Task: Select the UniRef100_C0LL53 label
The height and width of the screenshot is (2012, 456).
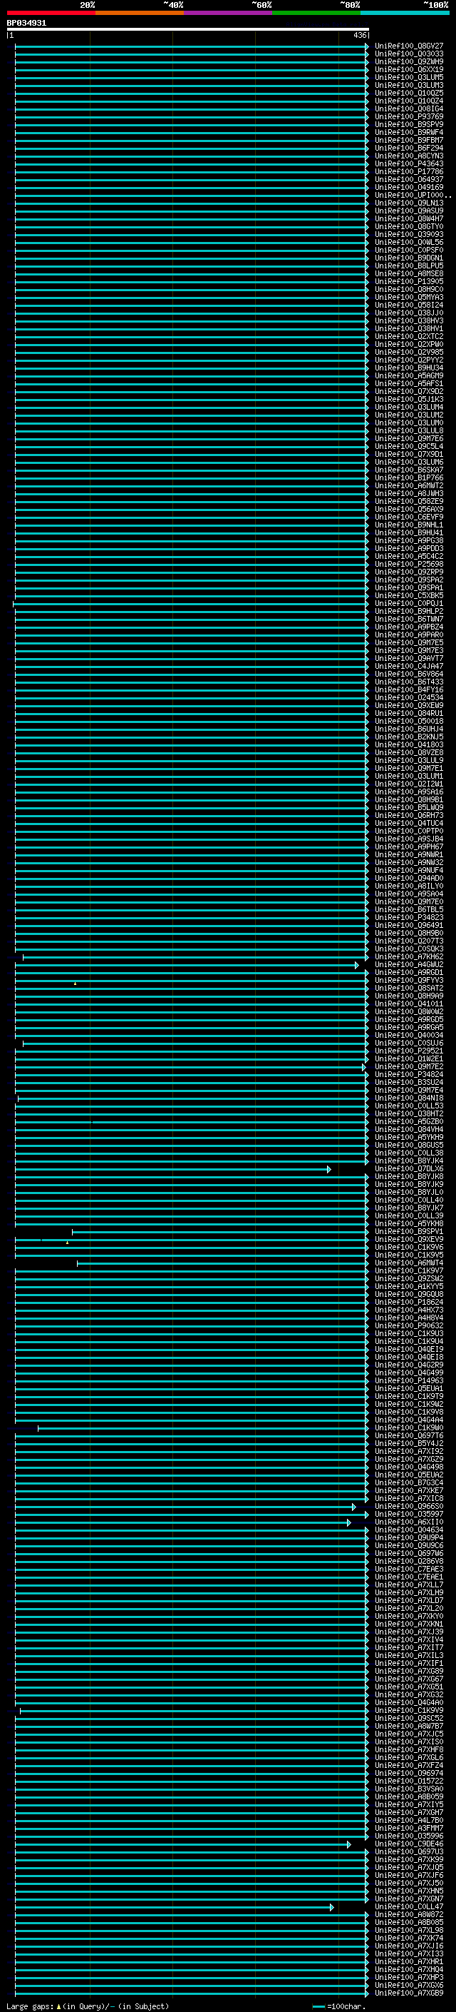Action: [409, 1106]
